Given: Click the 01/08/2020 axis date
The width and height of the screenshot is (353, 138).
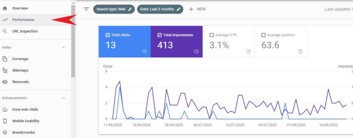Looking at the screenshot, I should coord(296,125).
